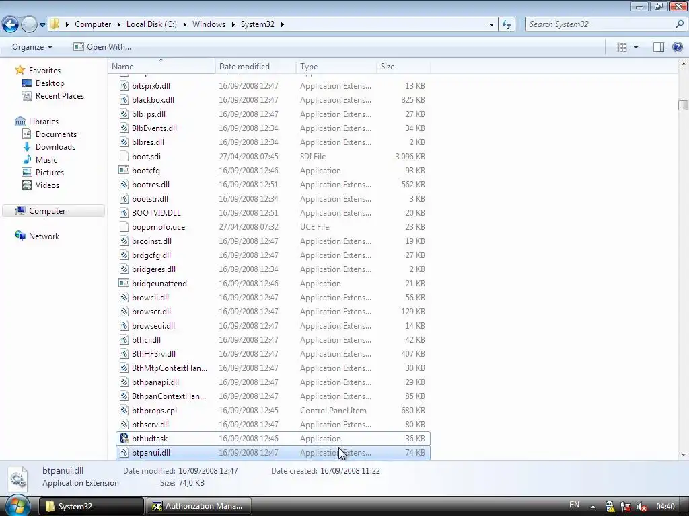The image size is (689, 516).
Task: Select the blackbox.dll file icon
Action: (124, 99)
